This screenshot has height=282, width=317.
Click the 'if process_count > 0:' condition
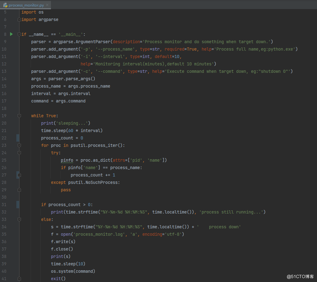click(x=67, y=205)
